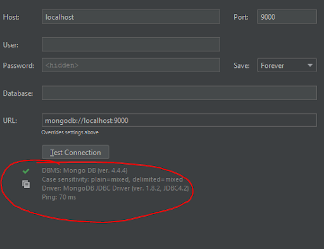The height and width of the screenshot is (249, 324).
Task: Click the Port field showing 9000
Action: 287,16
